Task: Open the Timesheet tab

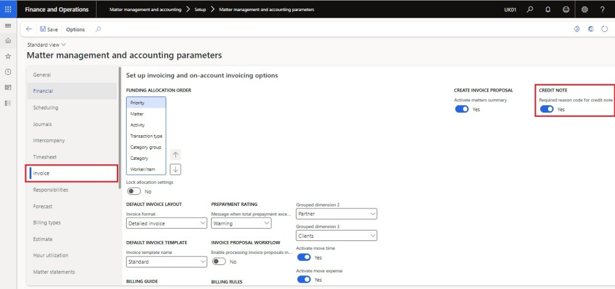Action: coord(71,157)
